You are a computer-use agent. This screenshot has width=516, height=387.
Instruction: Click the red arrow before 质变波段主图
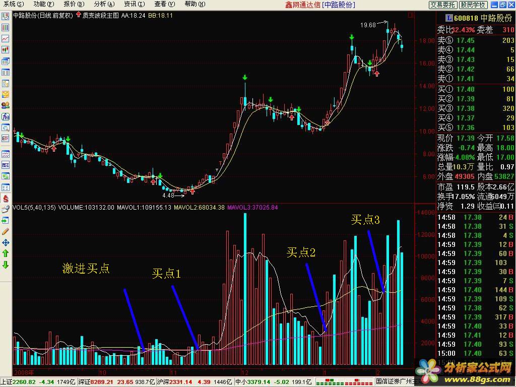click(78, 15)
